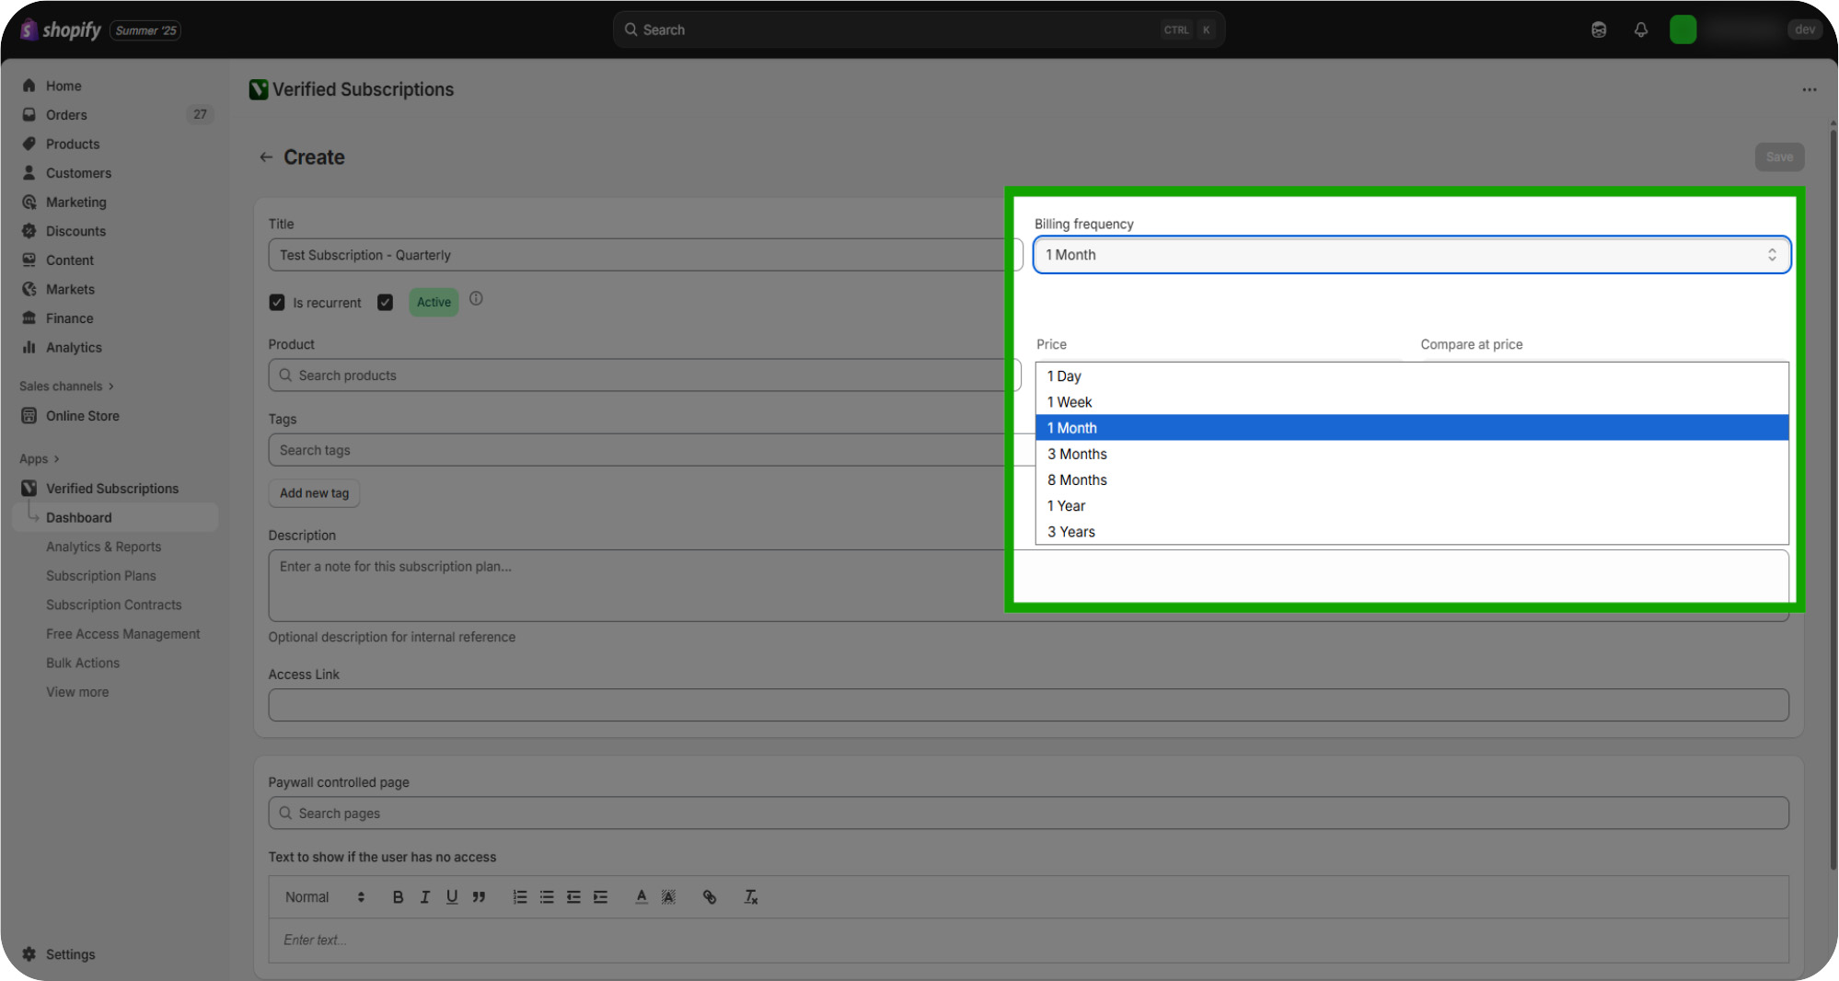Toggle italic formatting in the text editor

[424, 897]
